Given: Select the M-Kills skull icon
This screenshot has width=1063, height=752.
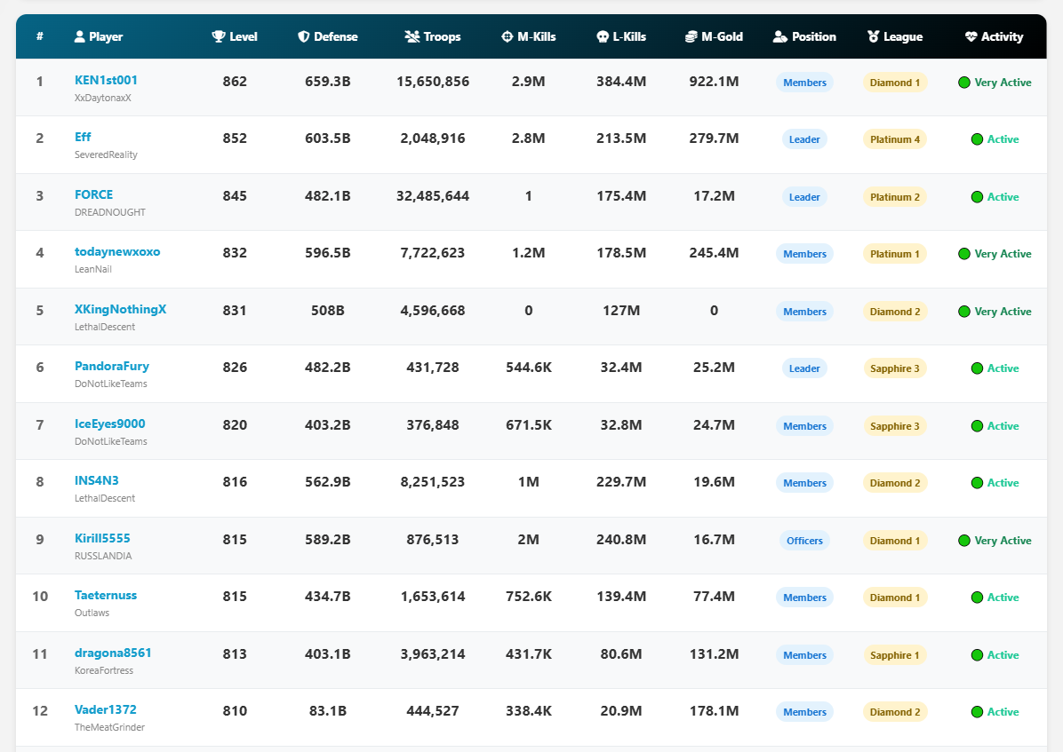Looking at the screenshot, I should [x=507, y=36].
